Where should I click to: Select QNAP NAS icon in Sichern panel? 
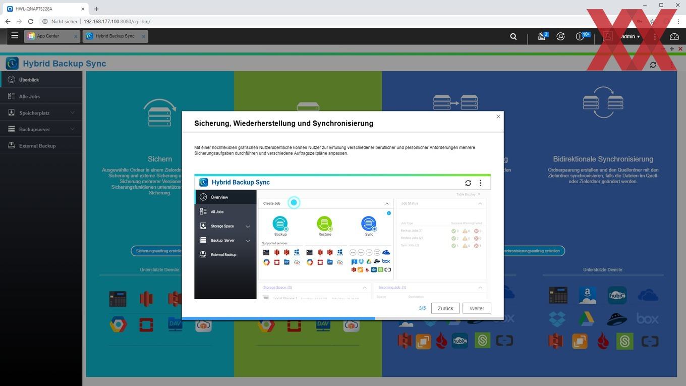pyautogui.click(x=118, y=299)
